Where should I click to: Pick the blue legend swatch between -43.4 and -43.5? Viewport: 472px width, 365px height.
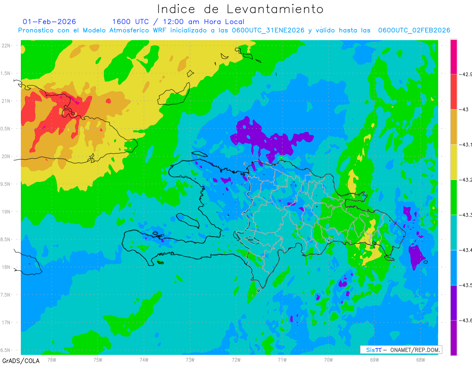[454, 267]
